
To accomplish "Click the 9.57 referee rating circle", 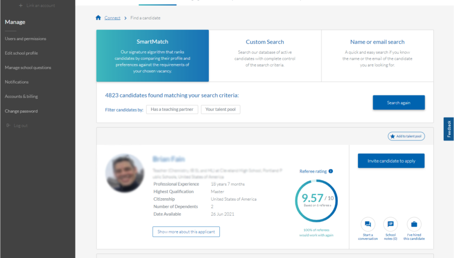I will (x=316, y=201).
